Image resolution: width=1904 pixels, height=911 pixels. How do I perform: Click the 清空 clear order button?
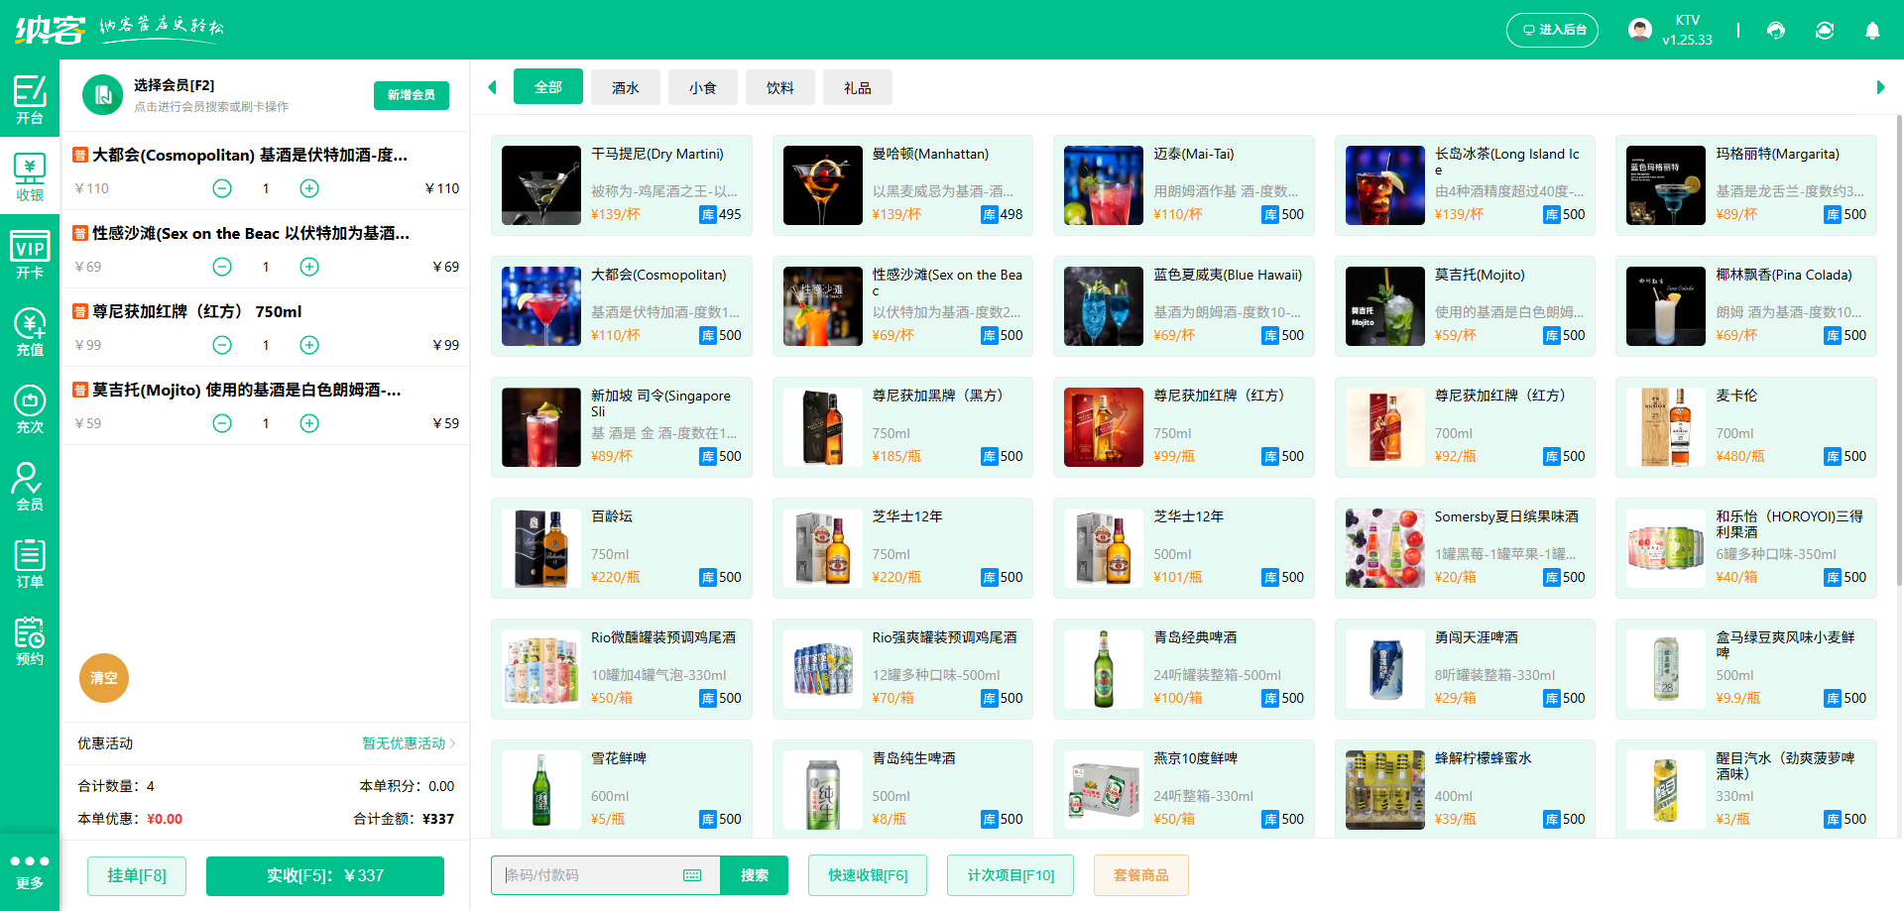click(x=104, y=678)
